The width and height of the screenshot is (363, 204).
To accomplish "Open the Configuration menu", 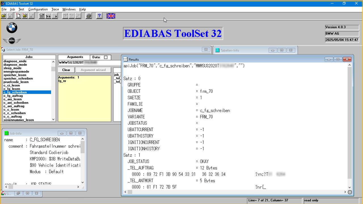I will [38, 9].
